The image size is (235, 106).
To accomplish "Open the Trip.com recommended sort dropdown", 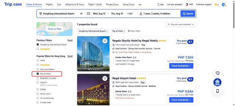I will tap(181, 24).
